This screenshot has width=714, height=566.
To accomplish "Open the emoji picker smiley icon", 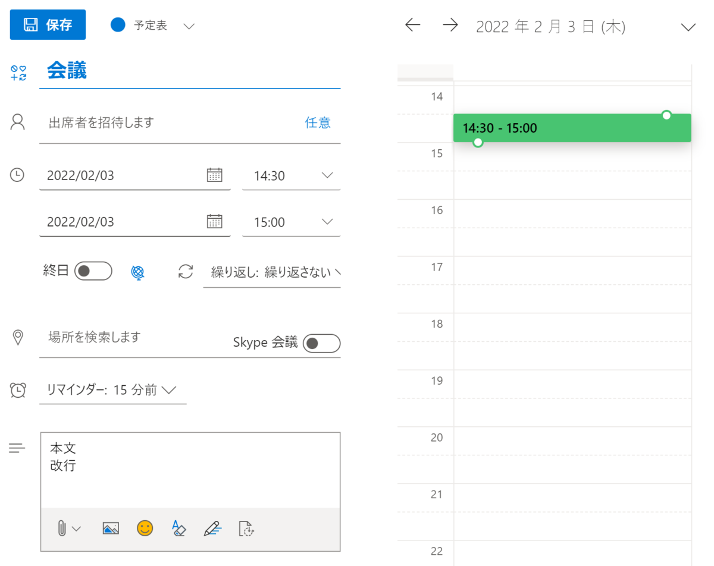I will click(x=145, y=528).
